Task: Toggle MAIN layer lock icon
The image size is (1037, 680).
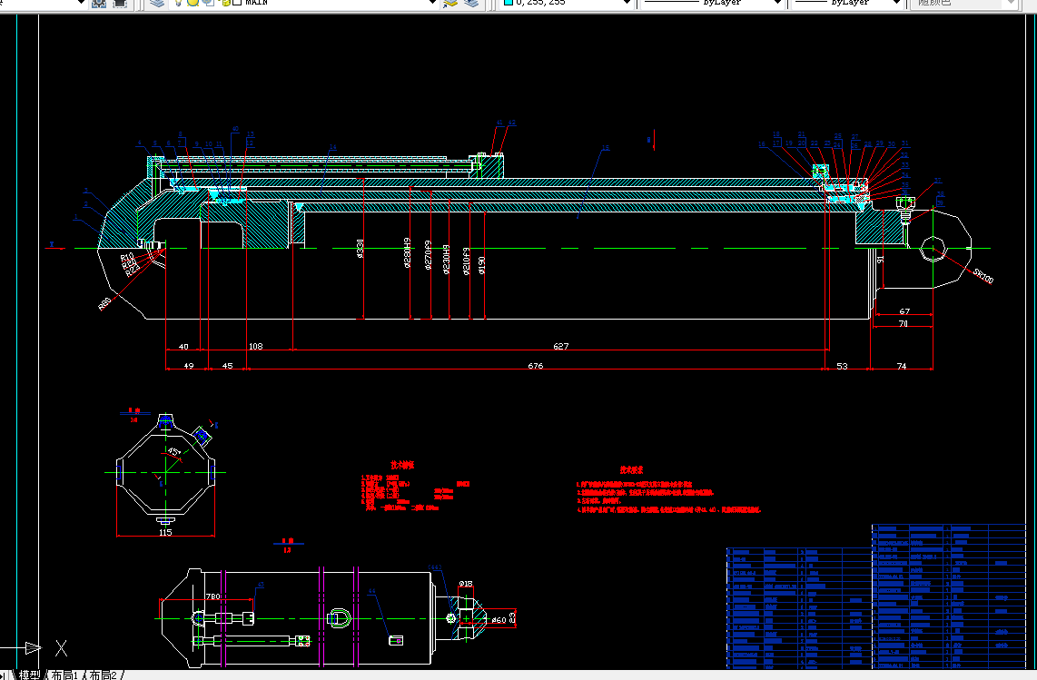Action: [x=225, y=3]
